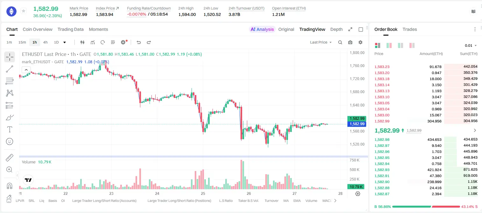This screenshot has height=213, width=482.
Task: Click the AI Analysis button
Action: [262, 29]
